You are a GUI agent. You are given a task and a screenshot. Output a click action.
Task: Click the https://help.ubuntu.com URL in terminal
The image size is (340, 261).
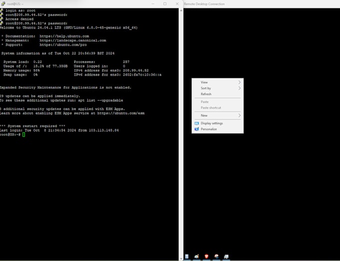64,36
